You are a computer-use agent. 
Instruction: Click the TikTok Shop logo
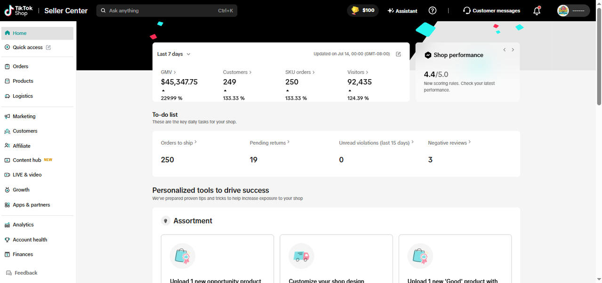[19, 10]
